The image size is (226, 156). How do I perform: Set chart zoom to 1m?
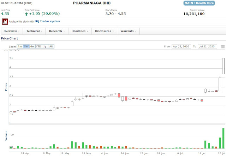20,46
